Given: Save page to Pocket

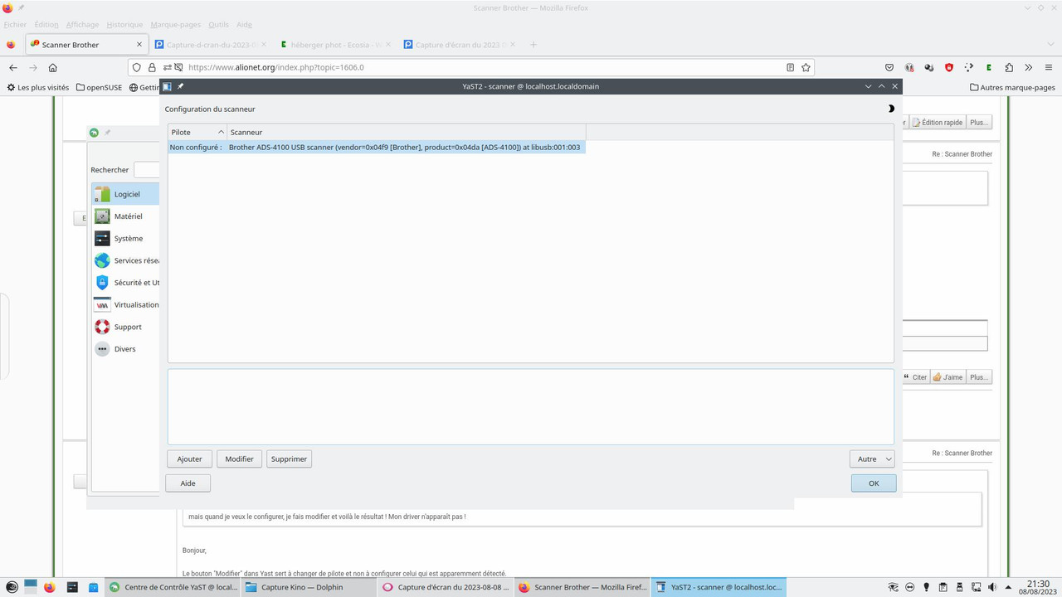Looking at the screenshot, I should tap(889, 67).
